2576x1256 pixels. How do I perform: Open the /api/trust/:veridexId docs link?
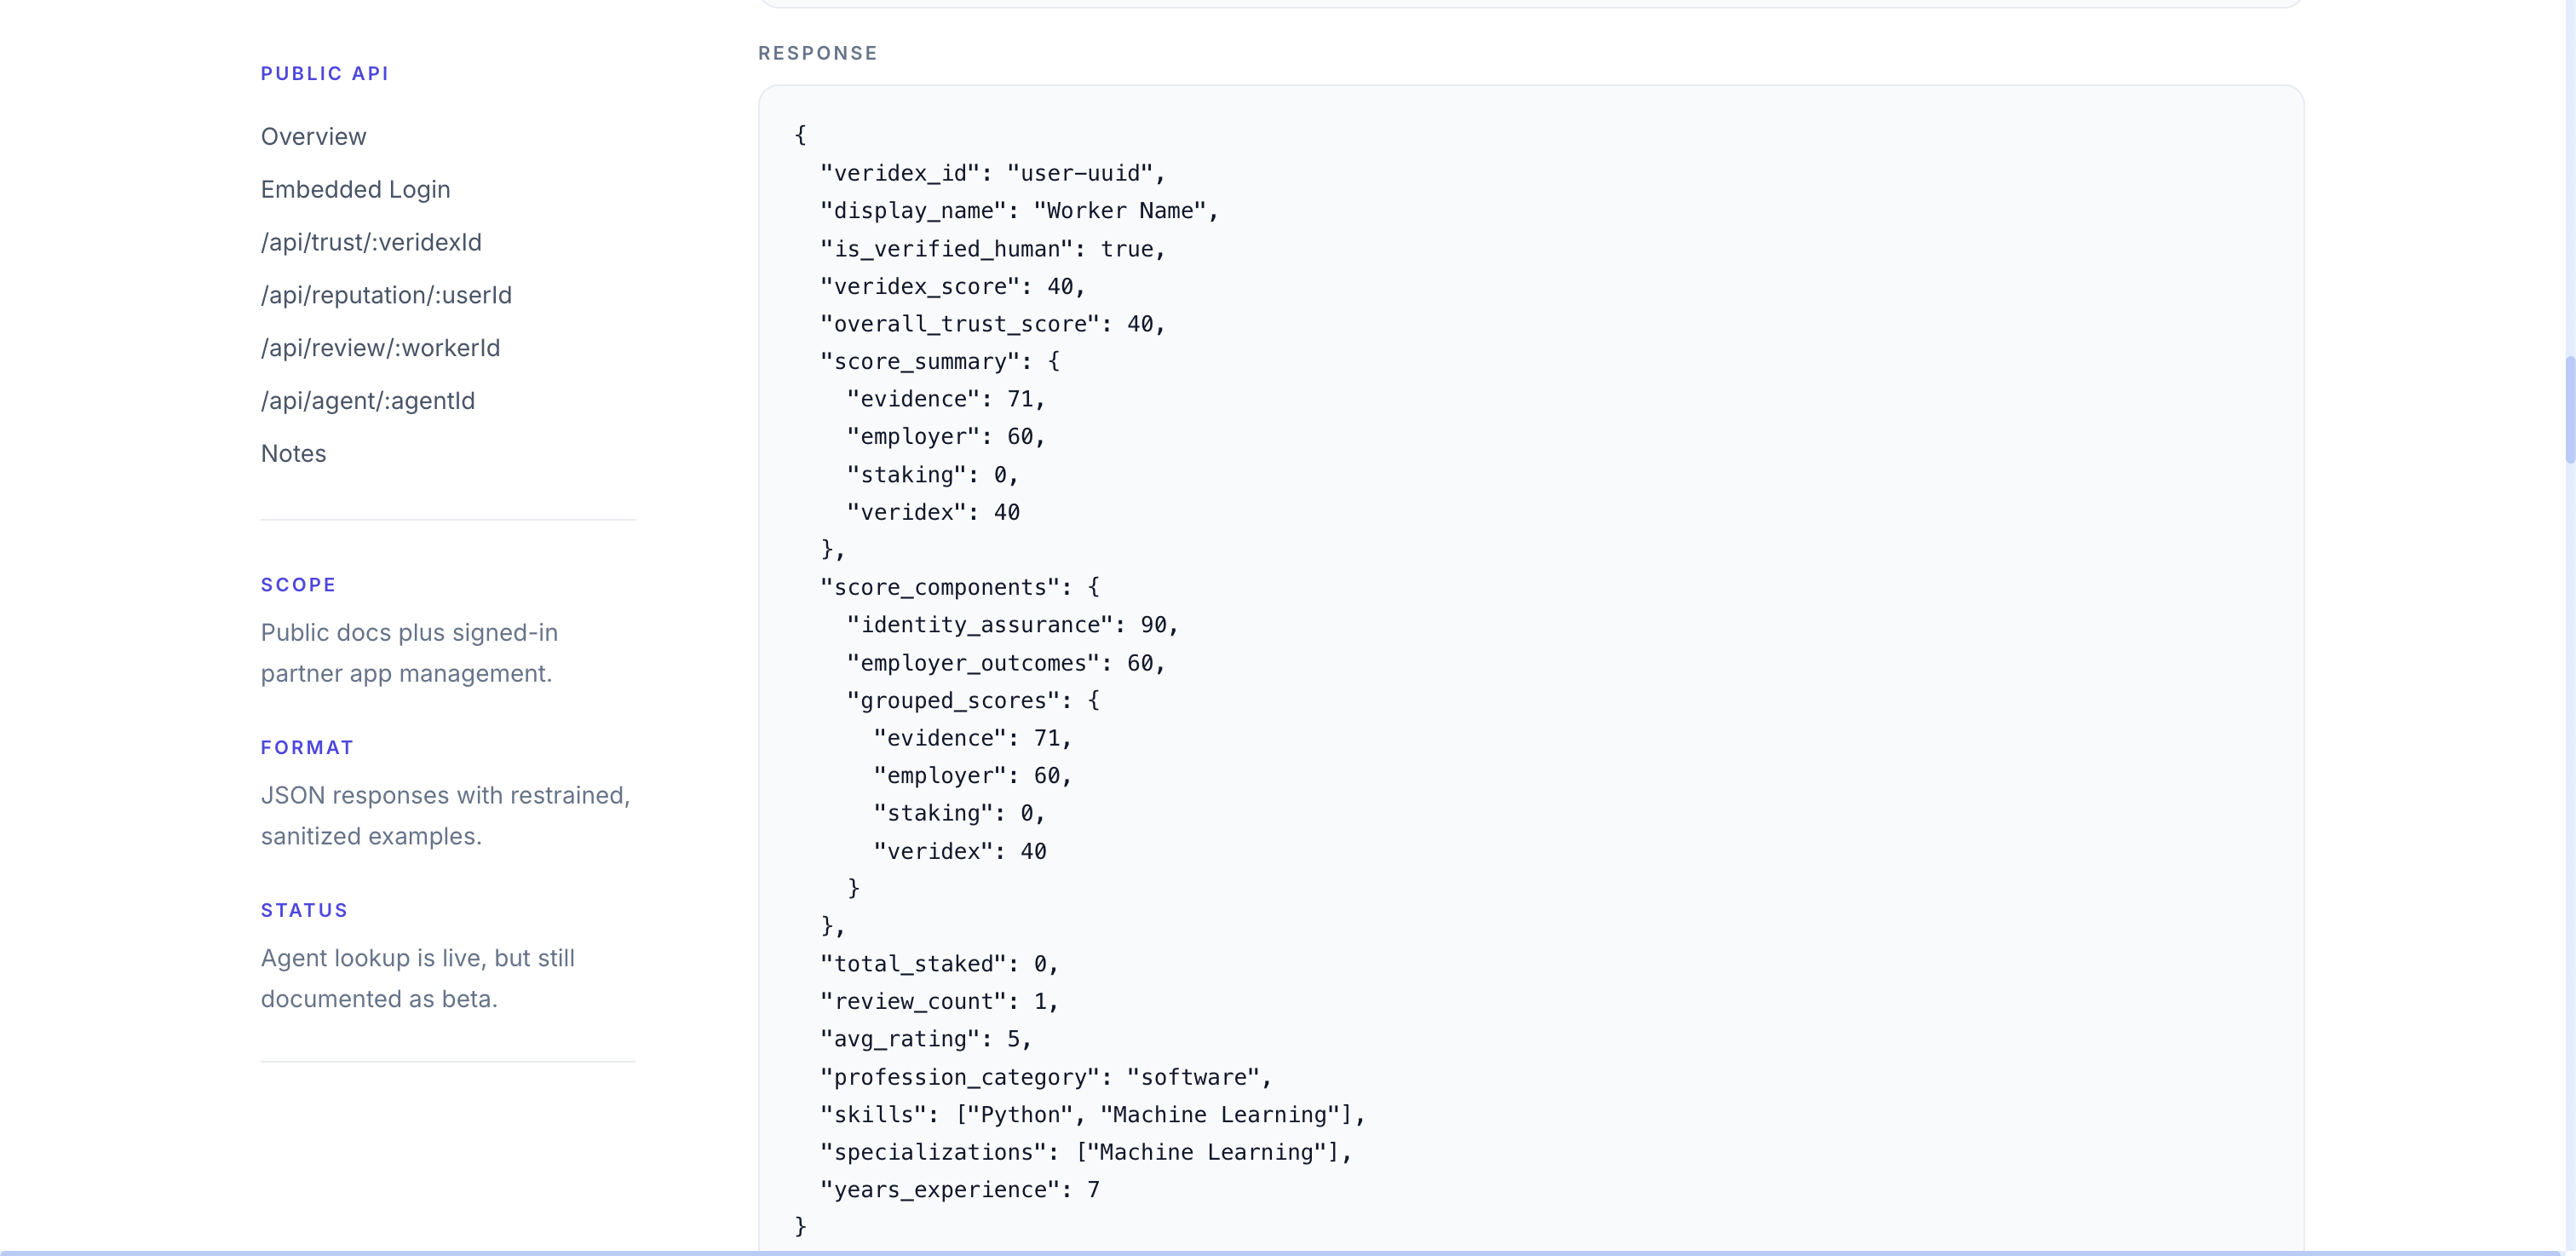coord(371,243)
